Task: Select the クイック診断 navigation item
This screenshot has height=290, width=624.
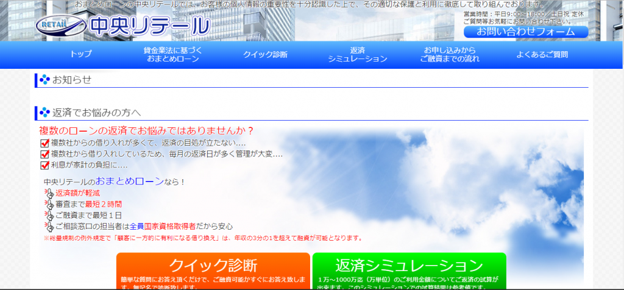Action: click(266, 55)
